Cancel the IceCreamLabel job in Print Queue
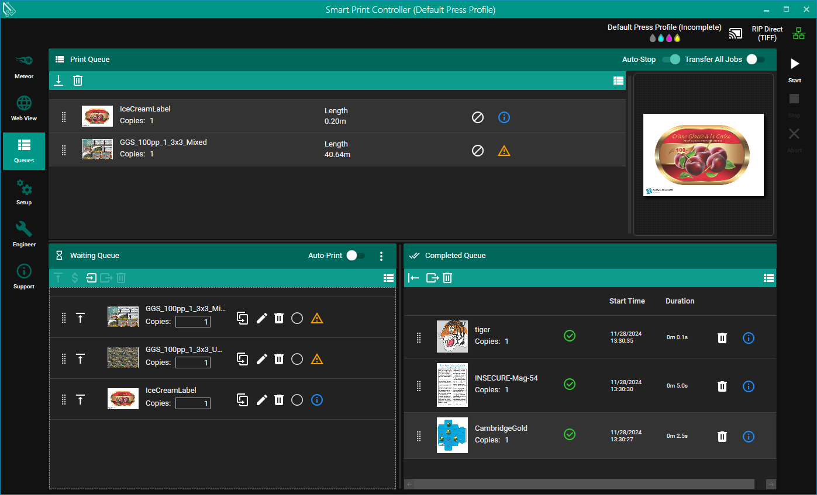 [478, 117]
